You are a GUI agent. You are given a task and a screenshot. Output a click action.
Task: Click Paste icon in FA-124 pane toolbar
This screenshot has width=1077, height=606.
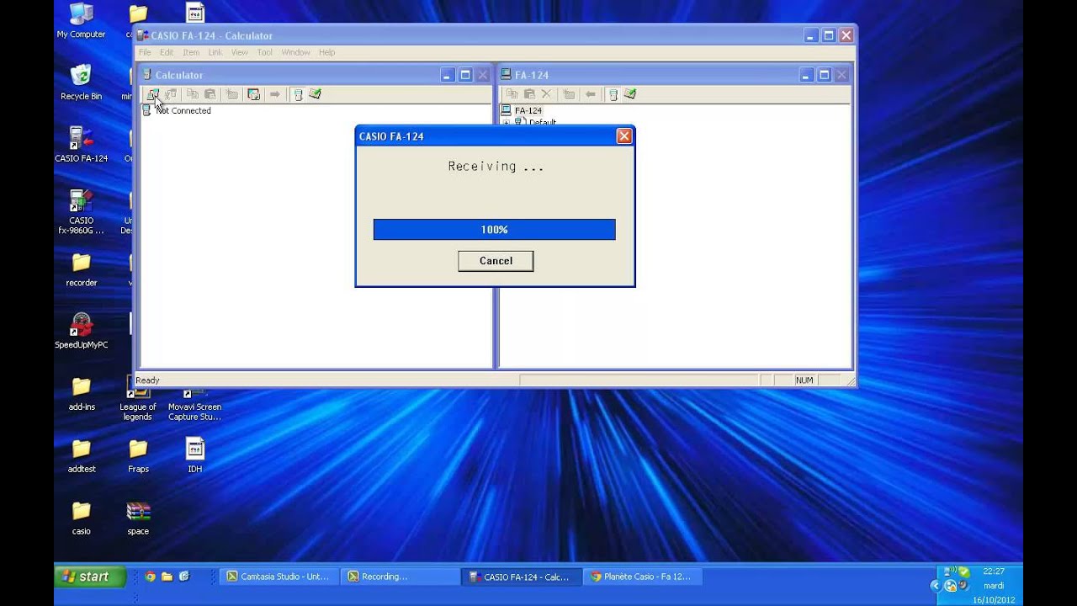tap(529, 94)
